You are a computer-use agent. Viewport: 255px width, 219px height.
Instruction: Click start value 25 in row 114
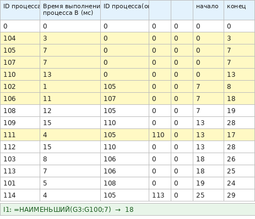[208, 195]
